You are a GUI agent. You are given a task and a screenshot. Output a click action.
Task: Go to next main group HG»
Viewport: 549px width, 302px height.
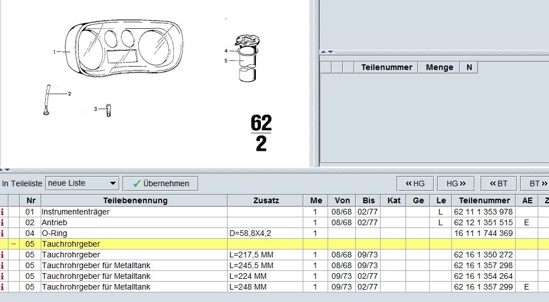(456, 183)
